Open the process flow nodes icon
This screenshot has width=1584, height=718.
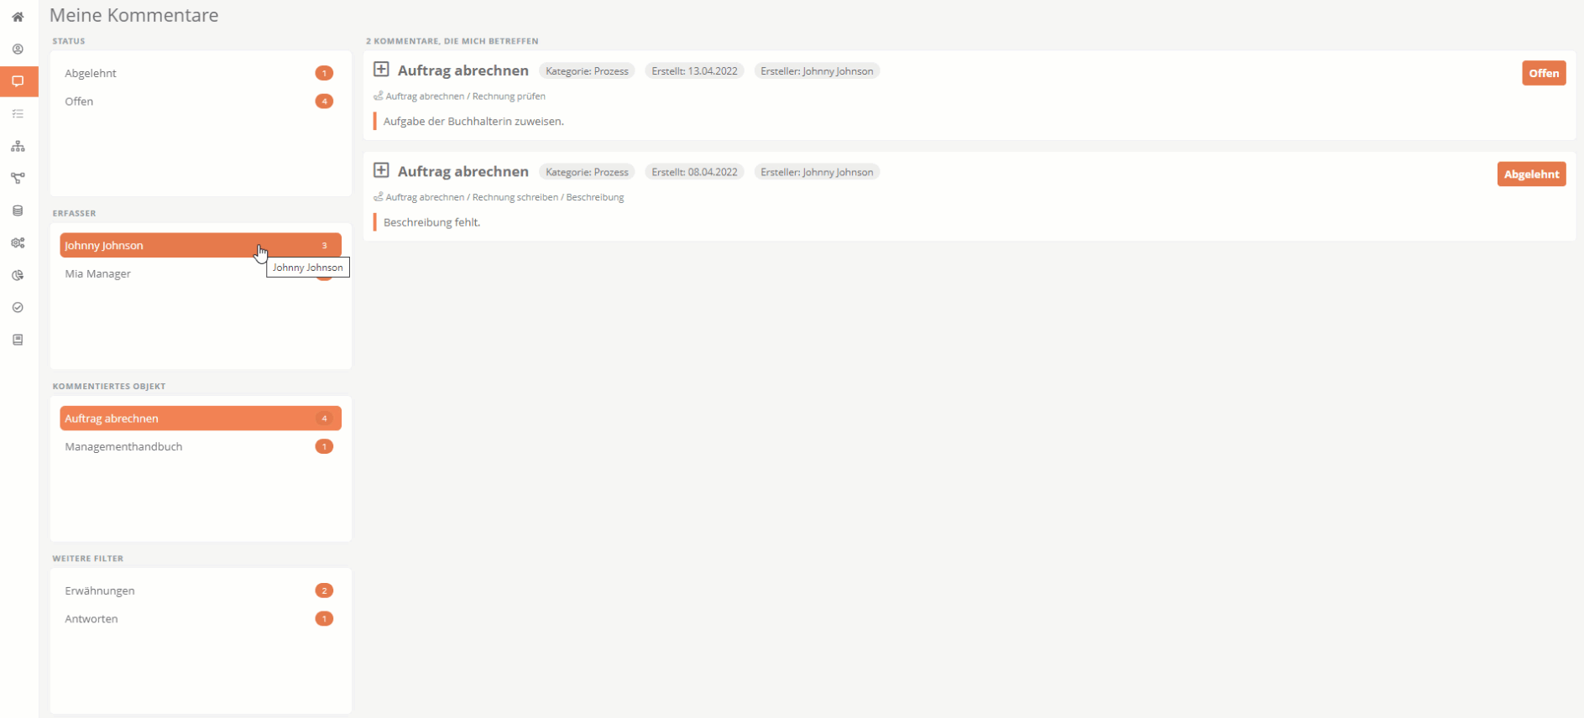18,179
